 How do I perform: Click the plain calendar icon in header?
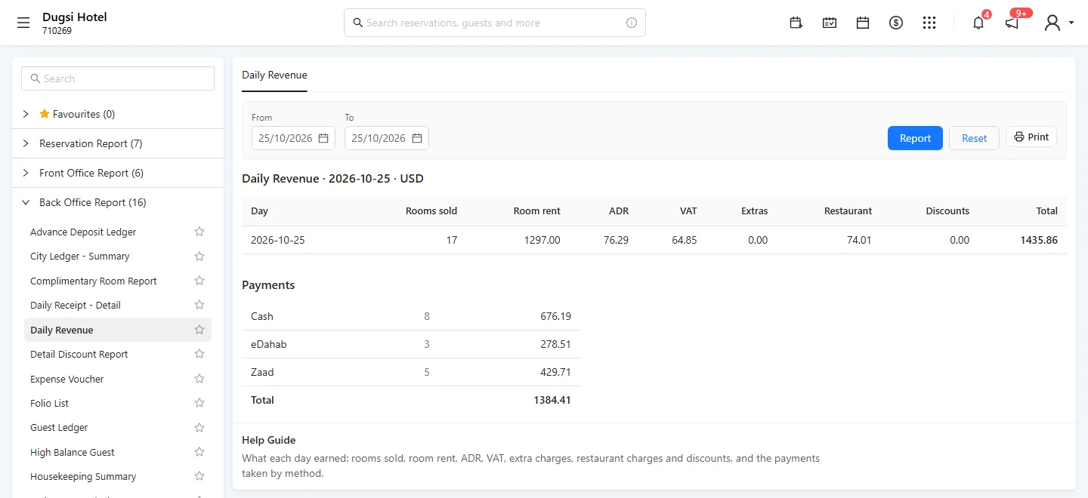pyautogui.click(x=863, y=23)
